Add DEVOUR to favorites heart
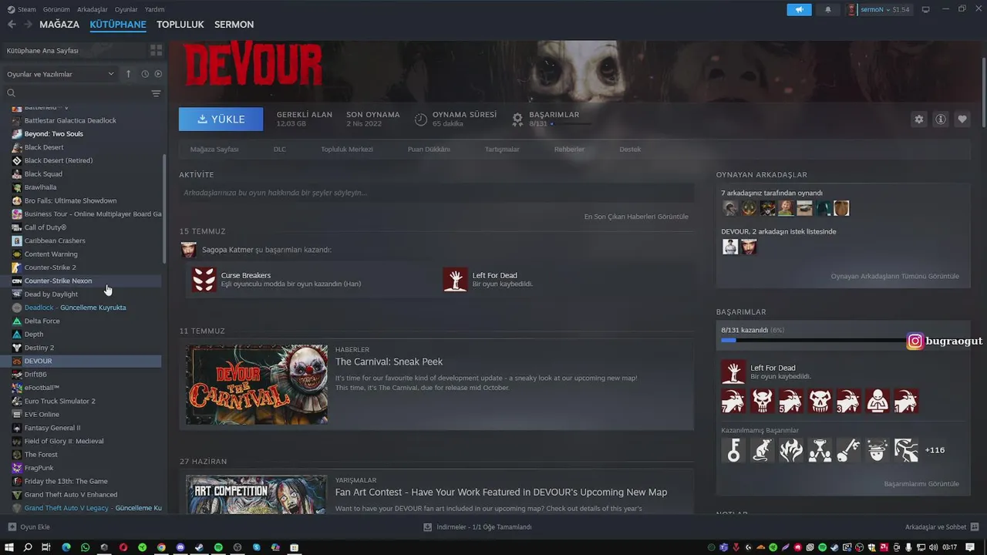987x555 pixels. [x=962, y=119]
